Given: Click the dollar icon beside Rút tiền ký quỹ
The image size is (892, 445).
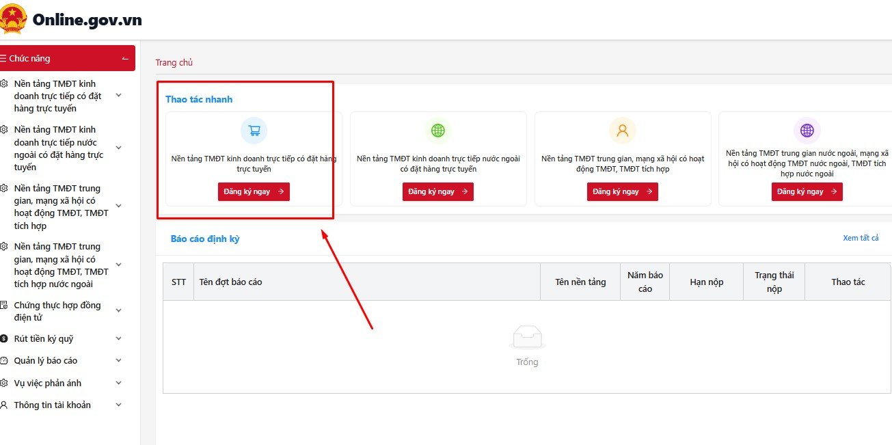Looking at the screenshot, I should [x=4, y=338].
